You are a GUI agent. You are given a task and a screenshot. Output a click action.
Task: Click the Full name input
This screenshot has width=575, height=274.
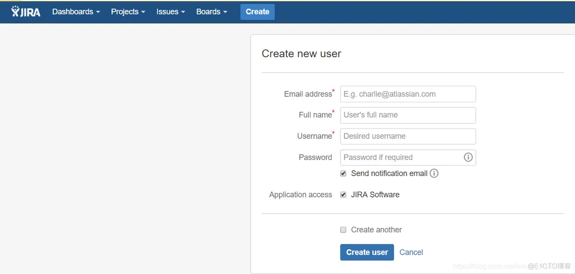point(408,115)
